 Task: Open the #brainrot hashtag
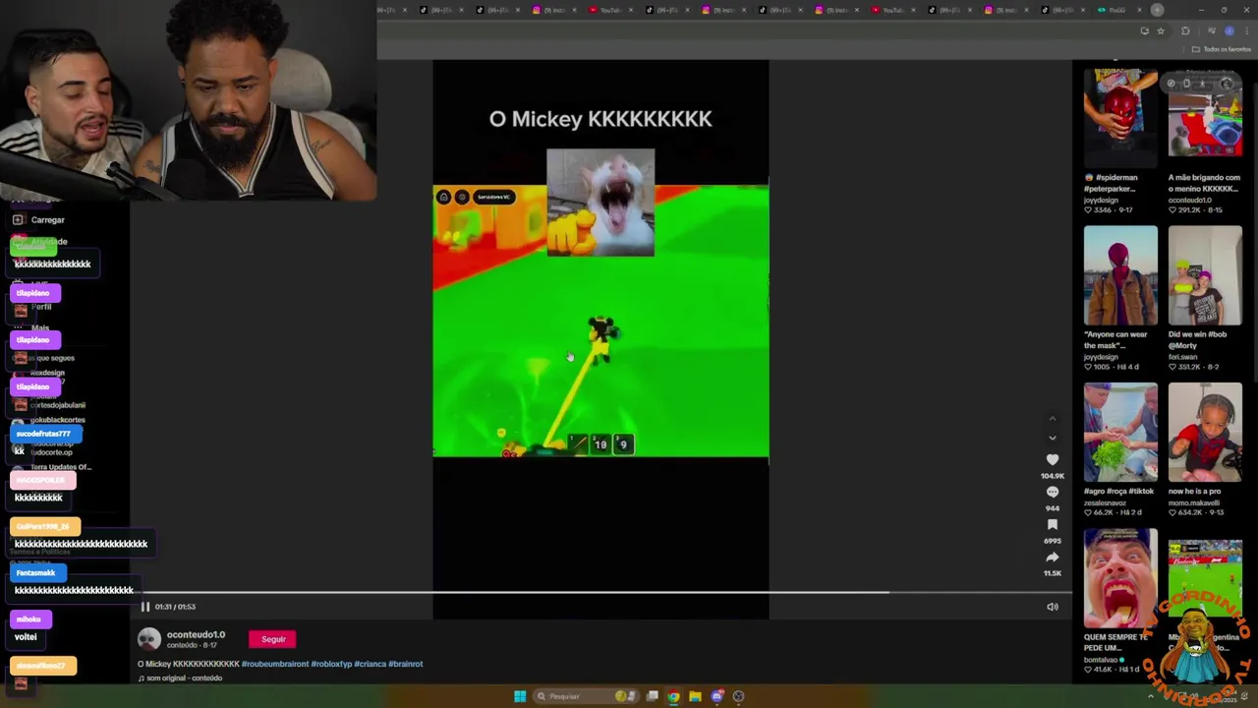click(x=405, y=664)
